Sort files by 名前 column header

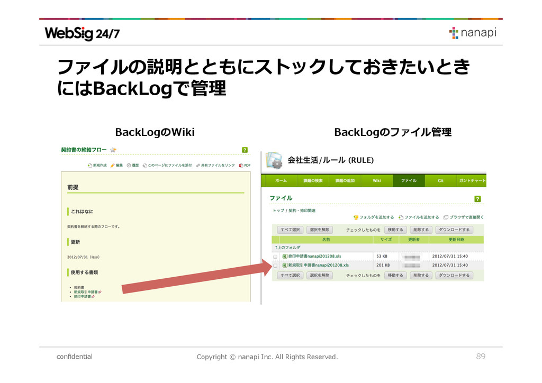pyautogui.click(x=326, y=239)
